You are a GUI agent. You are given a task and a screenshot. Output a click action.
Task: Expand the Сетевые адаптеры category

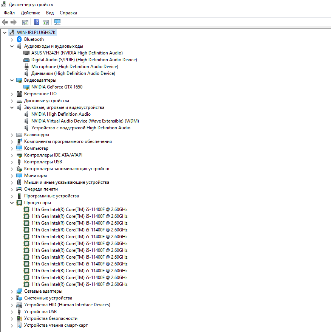(12, 291)
